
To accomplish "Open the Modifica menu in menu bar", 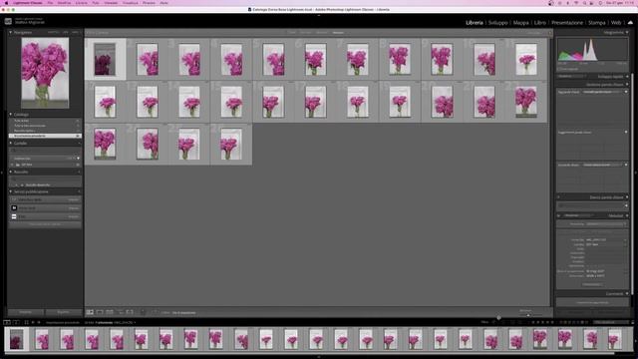I will 64,3.
